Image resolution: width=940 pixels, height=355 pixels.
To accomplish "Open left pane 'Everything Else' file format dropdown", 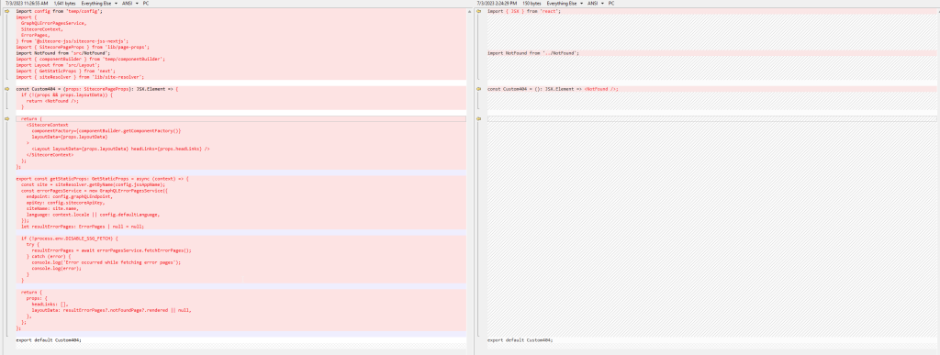I will tap(99, 3).
